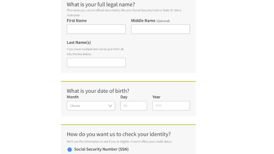Click the First Name label
This screenshot has height=154, width=274.
[x=77, y=21]
